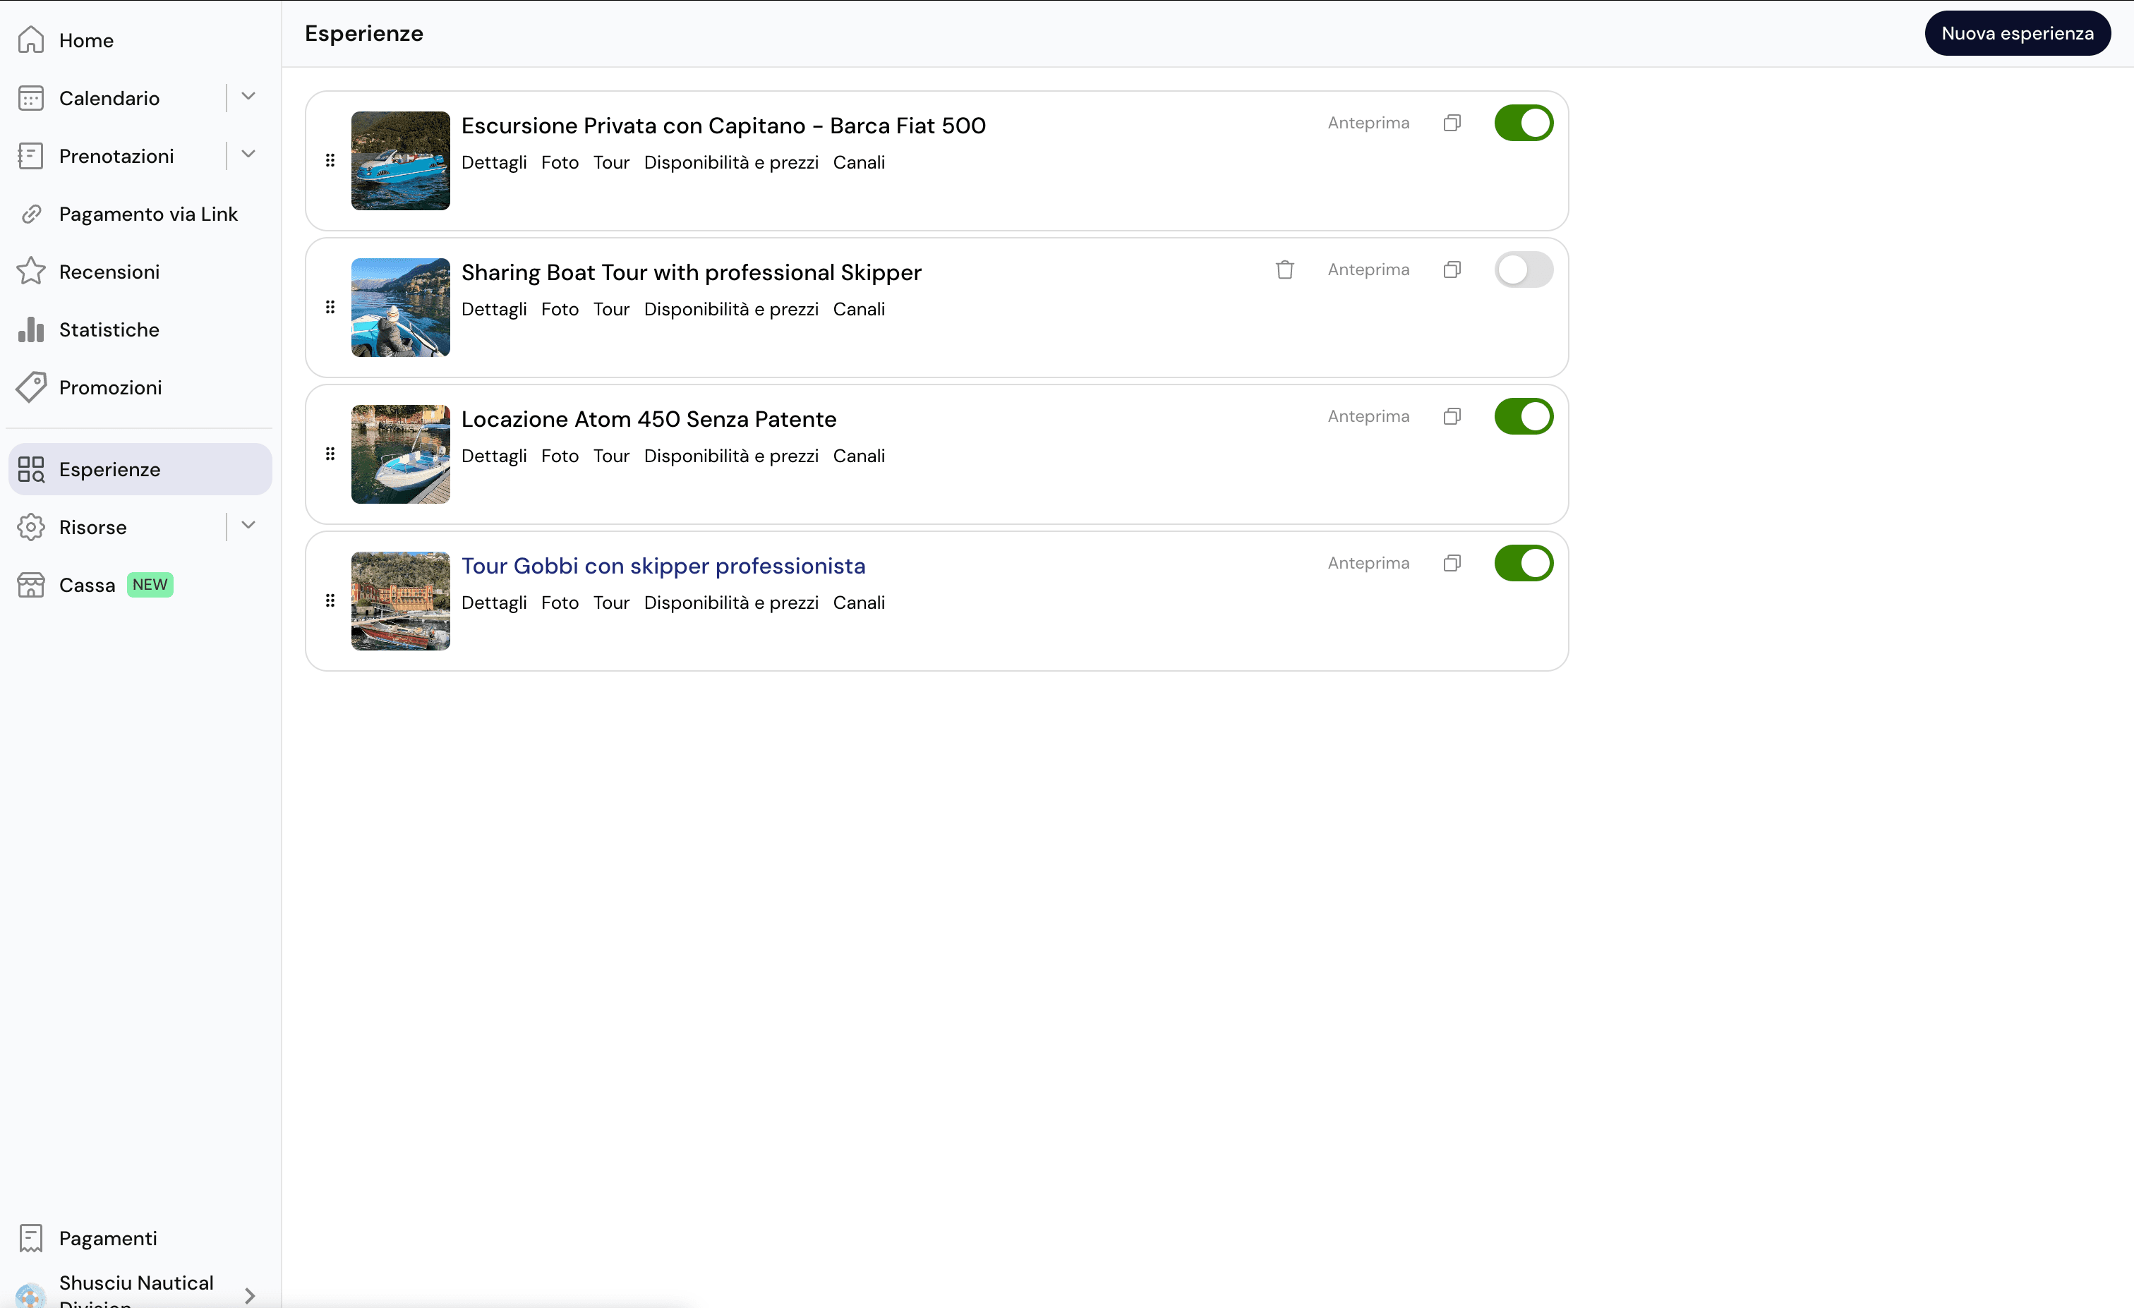Click the Locazione Atom 450 boat thumbnail

(x=400, y=454)
